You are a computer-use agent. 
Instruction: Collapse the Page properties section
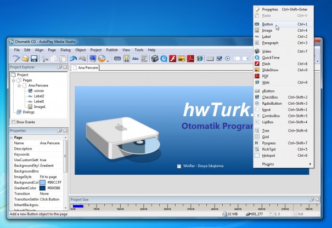pyautogui.click(x=11, y=138)
